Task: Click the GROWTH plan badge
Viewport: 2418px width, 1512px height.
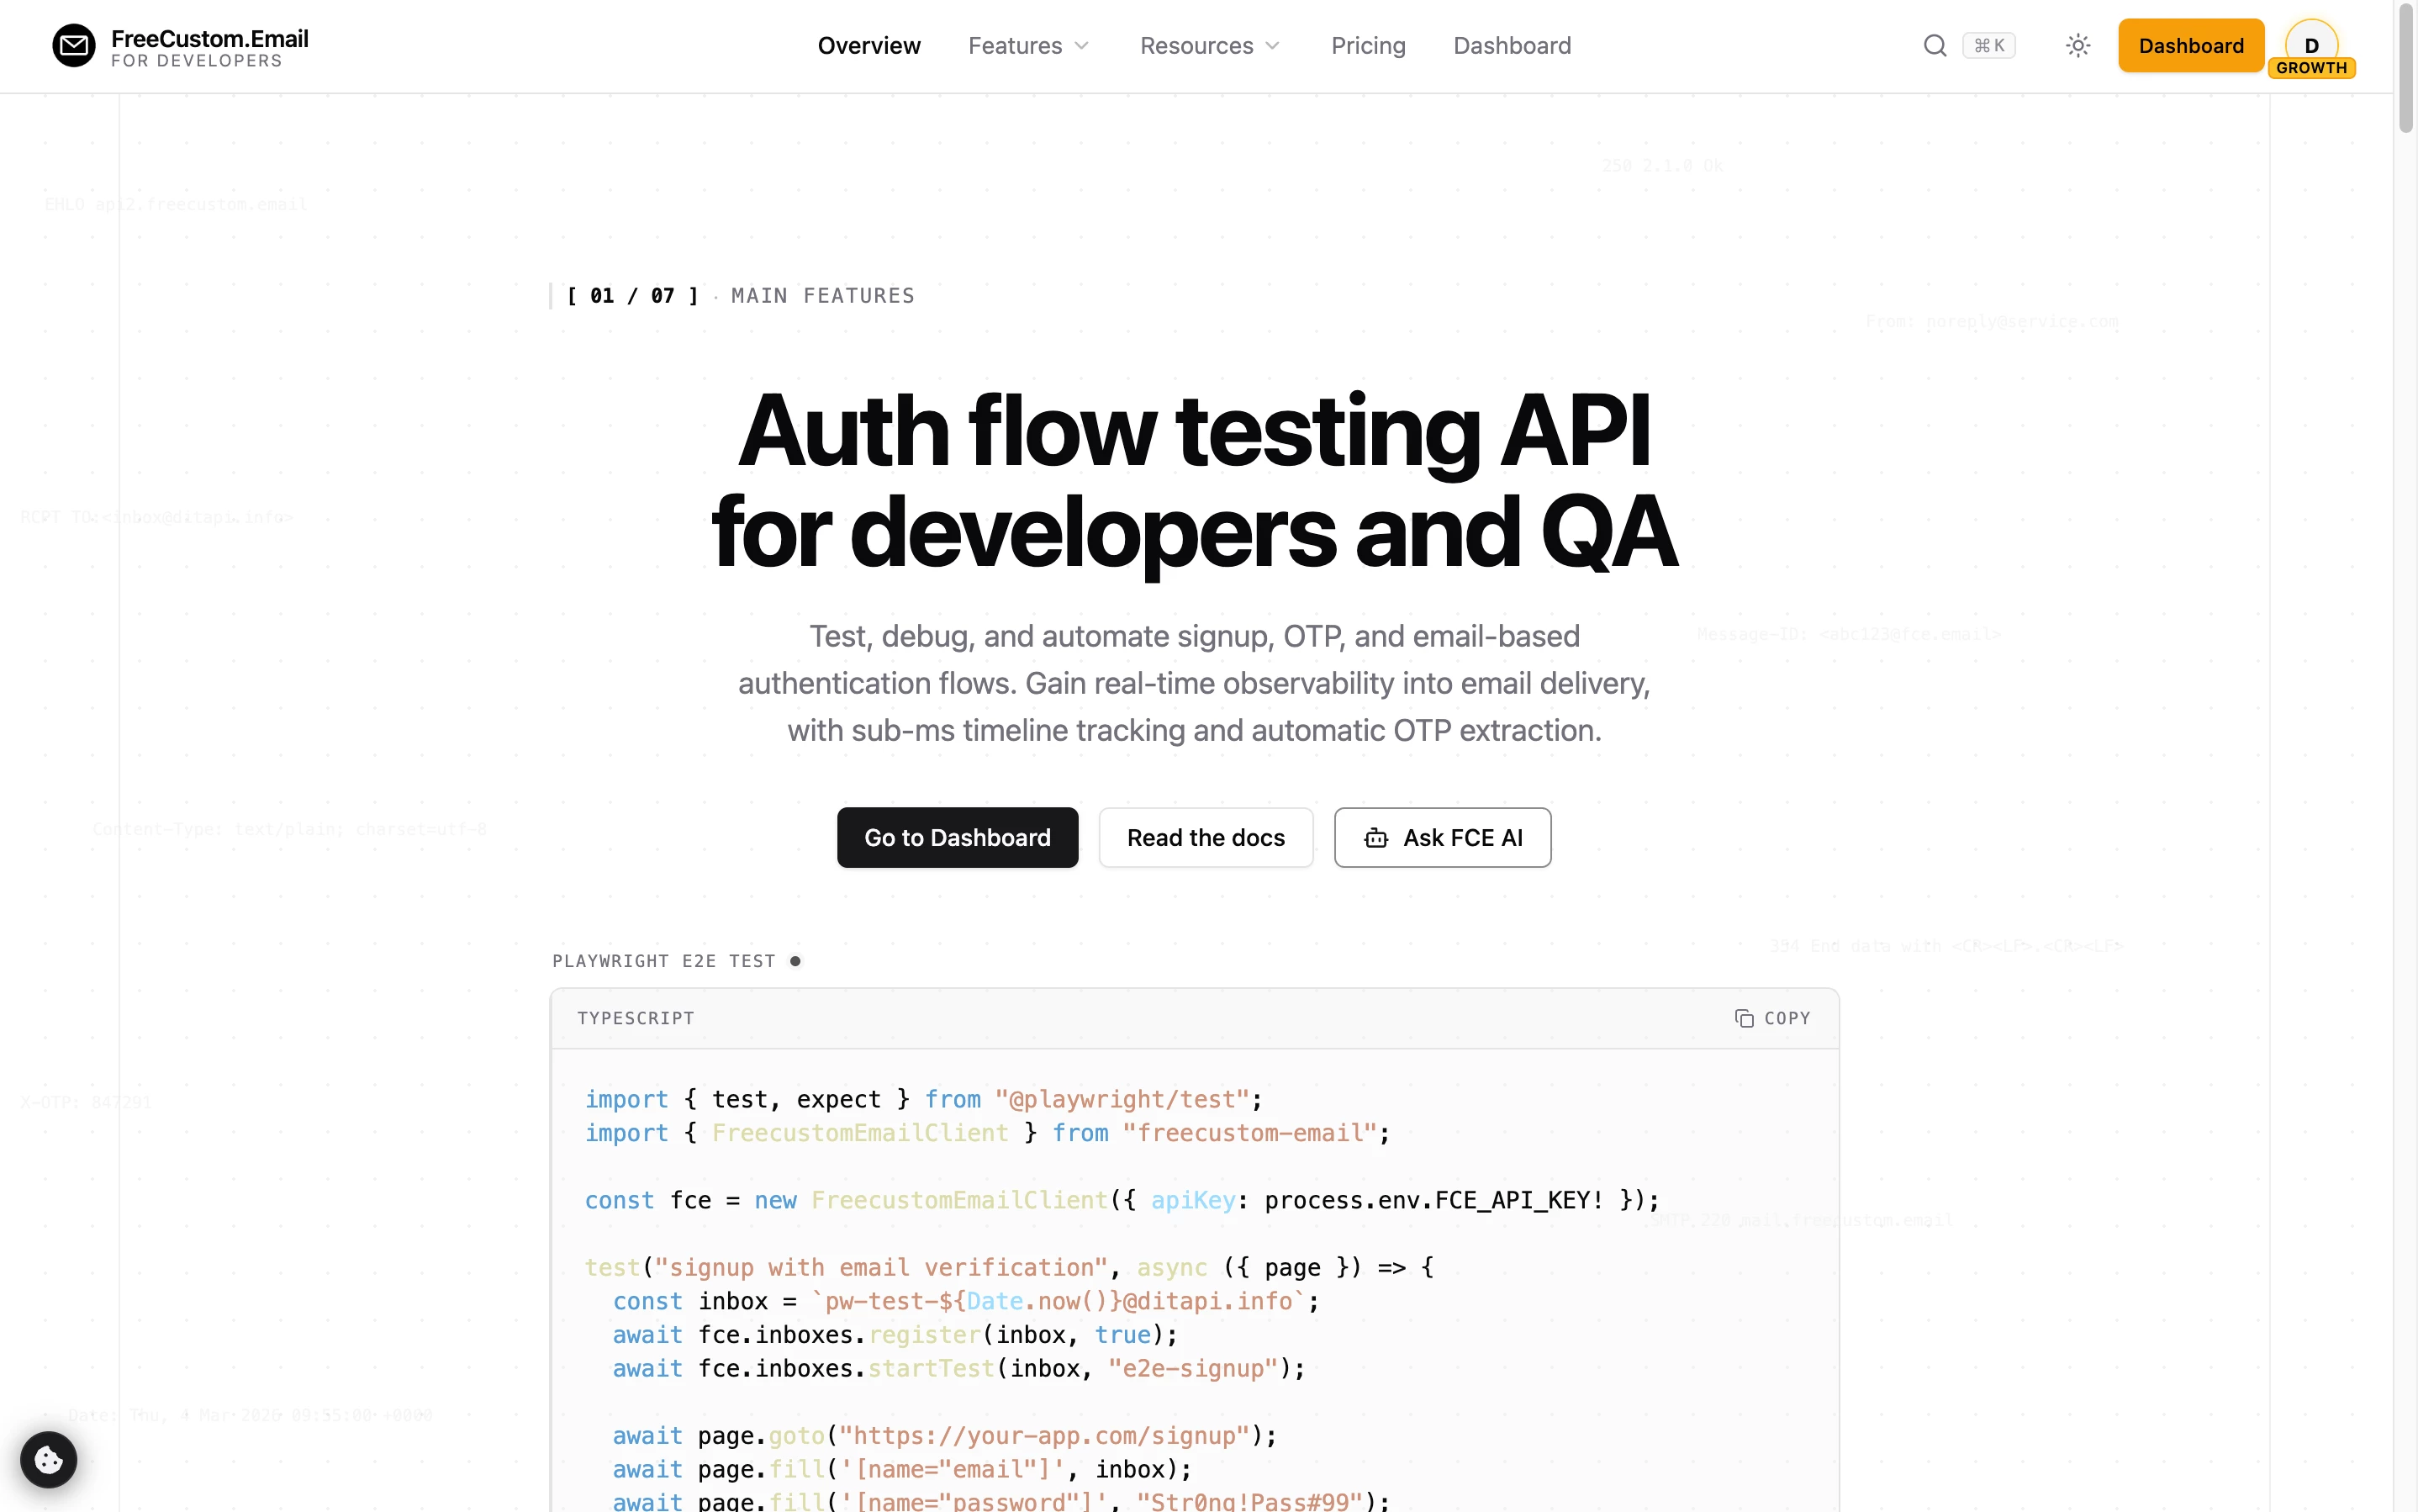Action: point(2311,68)
